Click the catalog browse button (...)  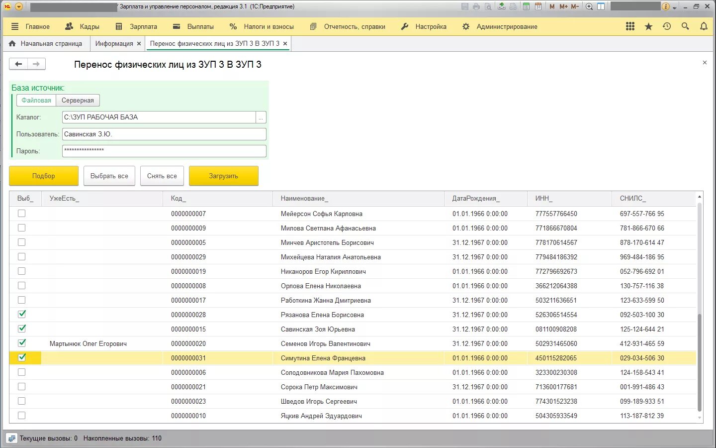pos(261,117)
